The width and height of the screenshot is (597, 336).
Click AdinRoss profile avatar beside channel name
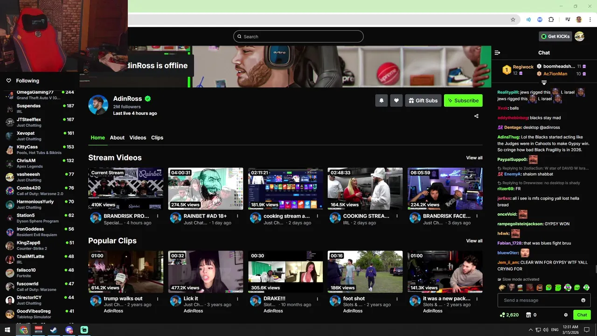pos(98,105)
